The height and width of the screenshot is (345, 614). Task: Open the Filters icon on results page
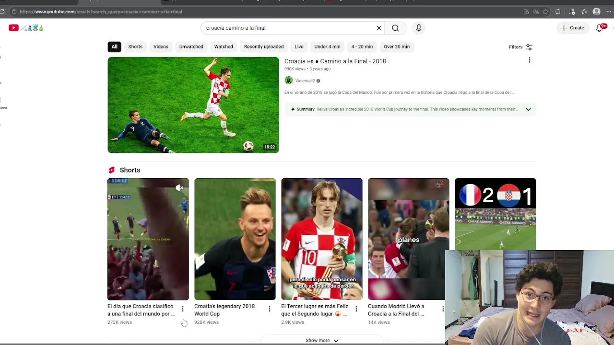(x=529, y=47)
